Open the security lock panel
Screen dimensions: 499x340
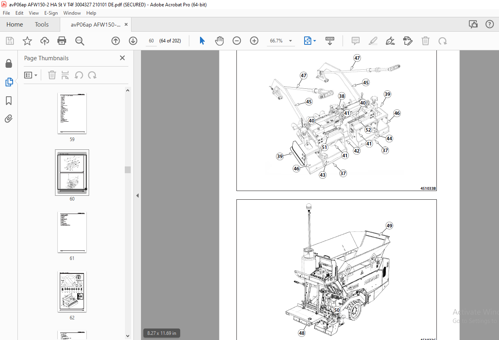[9, 63]
